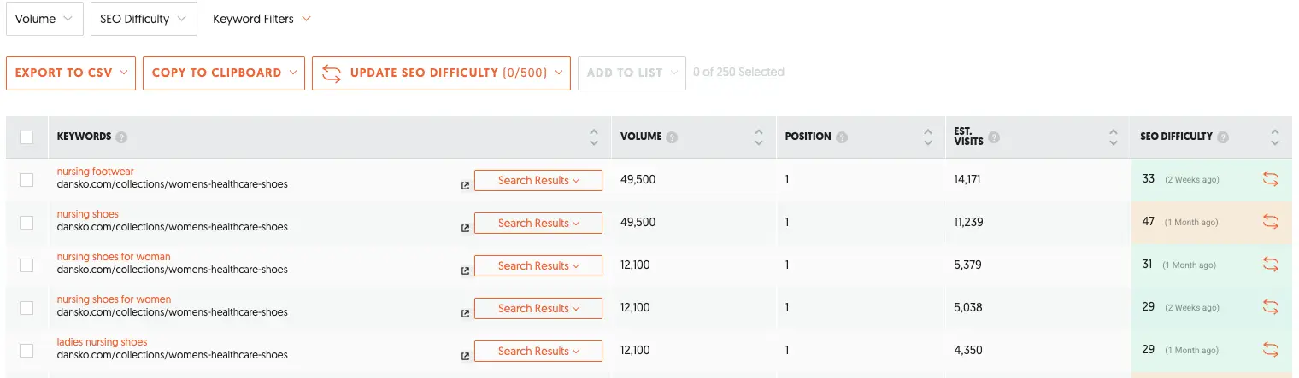Open external link icon for nursing footwear
1299x378 pixels.
pos(465,185)
